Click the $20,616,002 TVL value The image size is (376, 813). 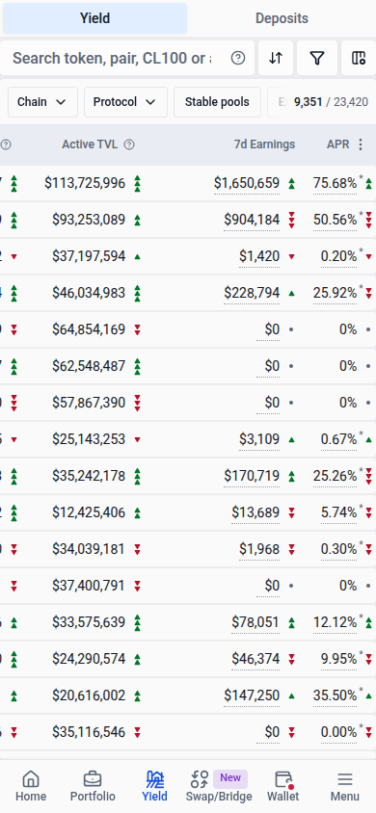89,695
